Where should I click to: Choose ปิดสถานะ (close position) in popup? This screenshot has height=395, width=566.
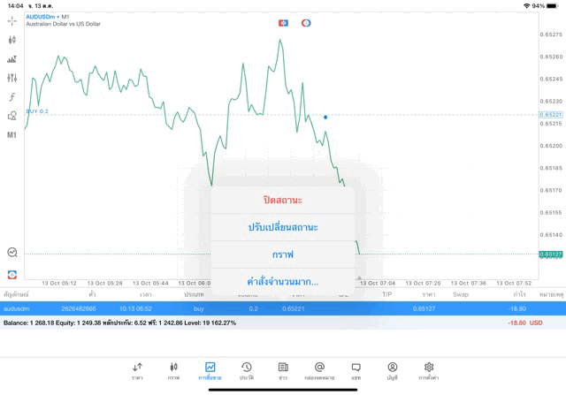click(283, 200)
